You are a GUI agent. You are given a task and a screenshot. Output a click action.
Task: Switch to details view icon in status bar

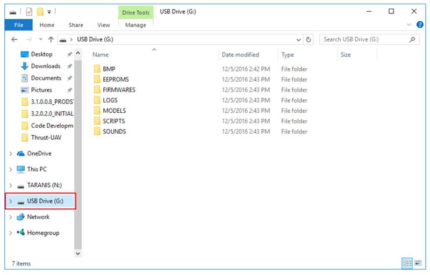pyautogui.click(x=407, y=263)
